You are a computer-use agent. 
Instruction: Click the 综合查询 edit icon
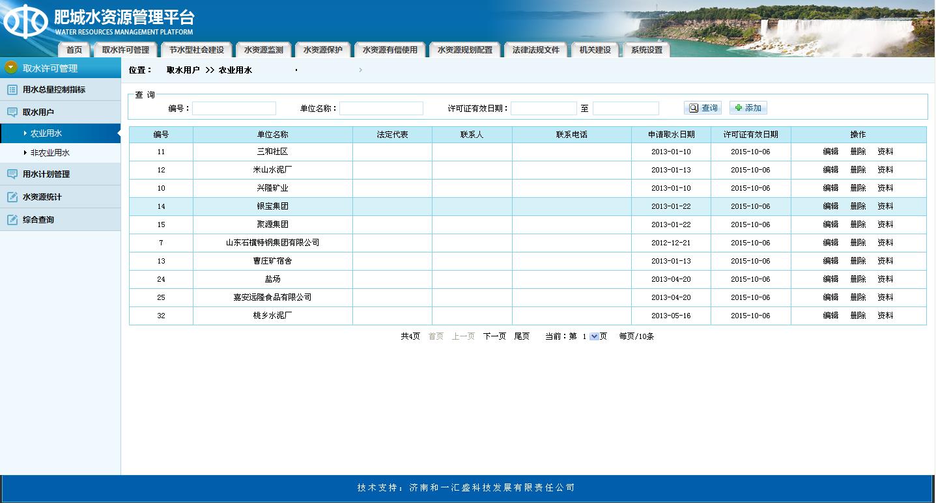[11, 219]
